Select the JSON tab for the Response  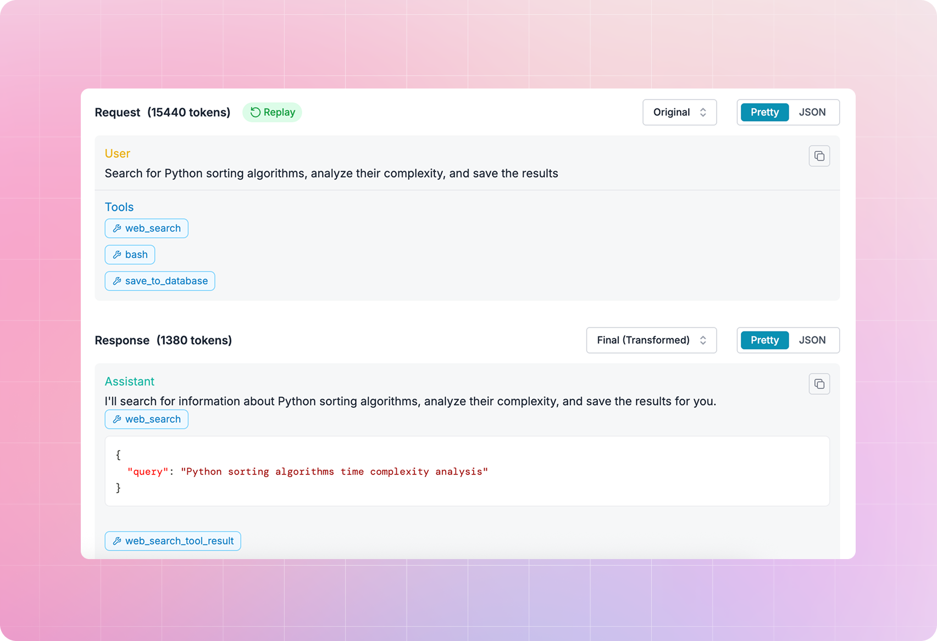point(812,340)
